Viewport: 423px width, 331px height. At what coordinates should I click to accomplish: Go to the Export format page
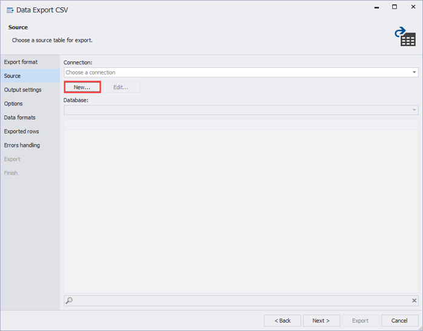tap(21, 62)
